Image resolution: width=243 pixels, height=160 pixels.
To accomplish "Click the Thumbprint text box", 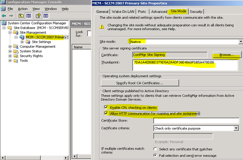I will coord(185,65).
